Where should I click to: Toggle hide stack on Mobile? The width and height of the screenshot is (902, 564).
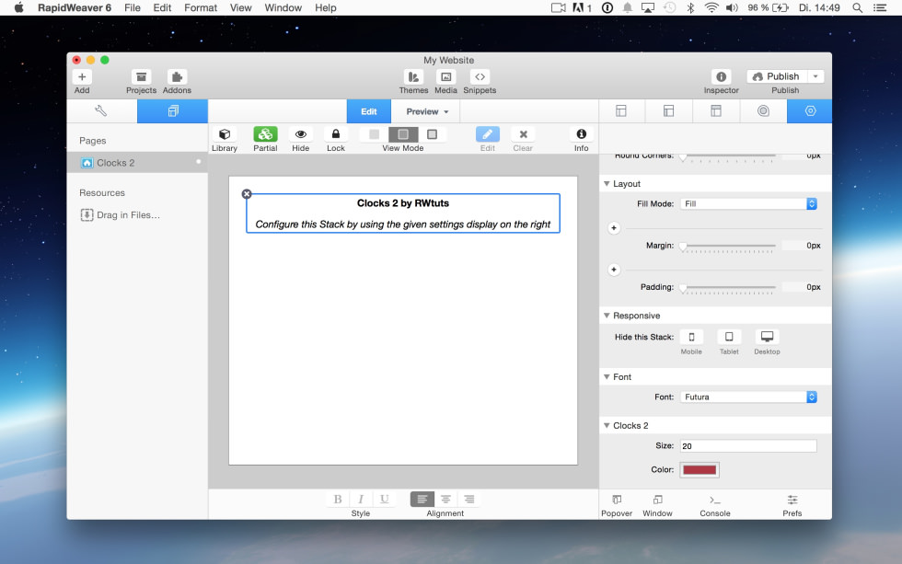(691, 337)
